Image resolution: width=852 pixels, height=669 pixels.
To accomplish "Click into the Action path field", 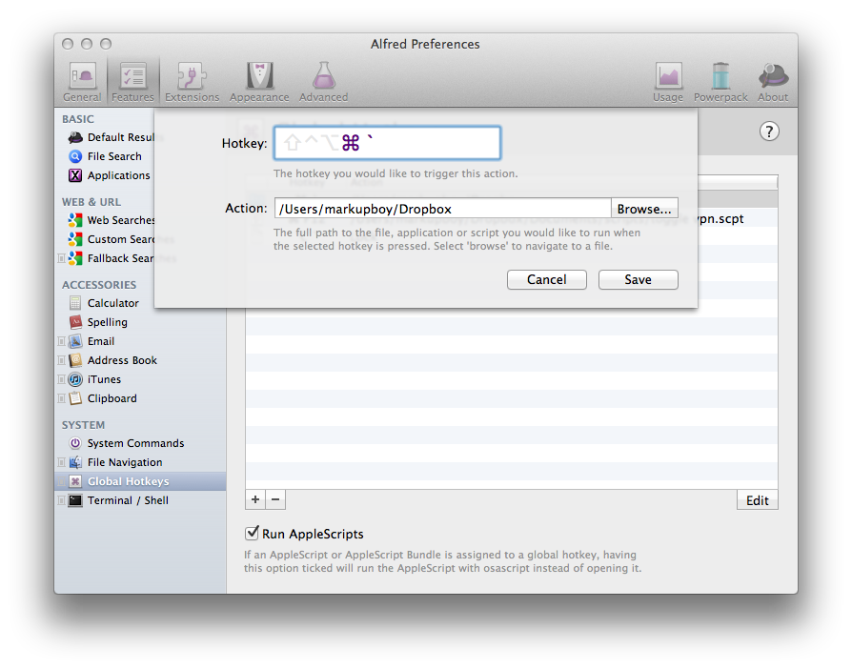I will click(443, 209).
